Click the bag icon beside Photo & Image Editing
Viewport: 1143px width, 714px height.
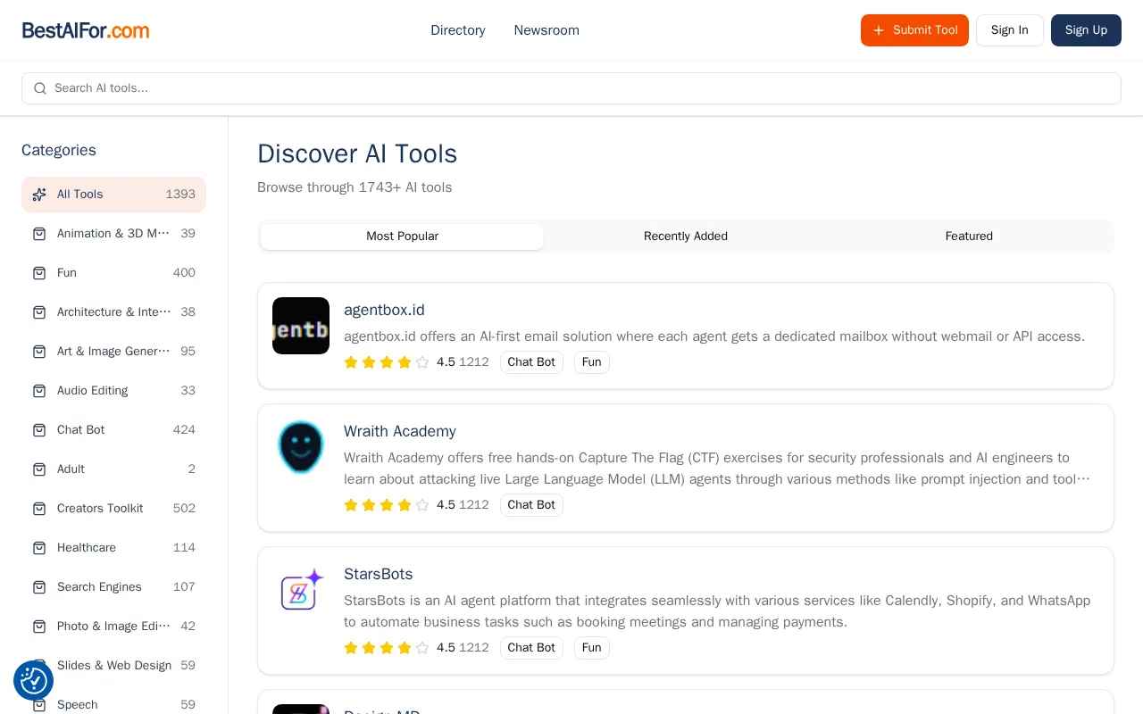39,627
